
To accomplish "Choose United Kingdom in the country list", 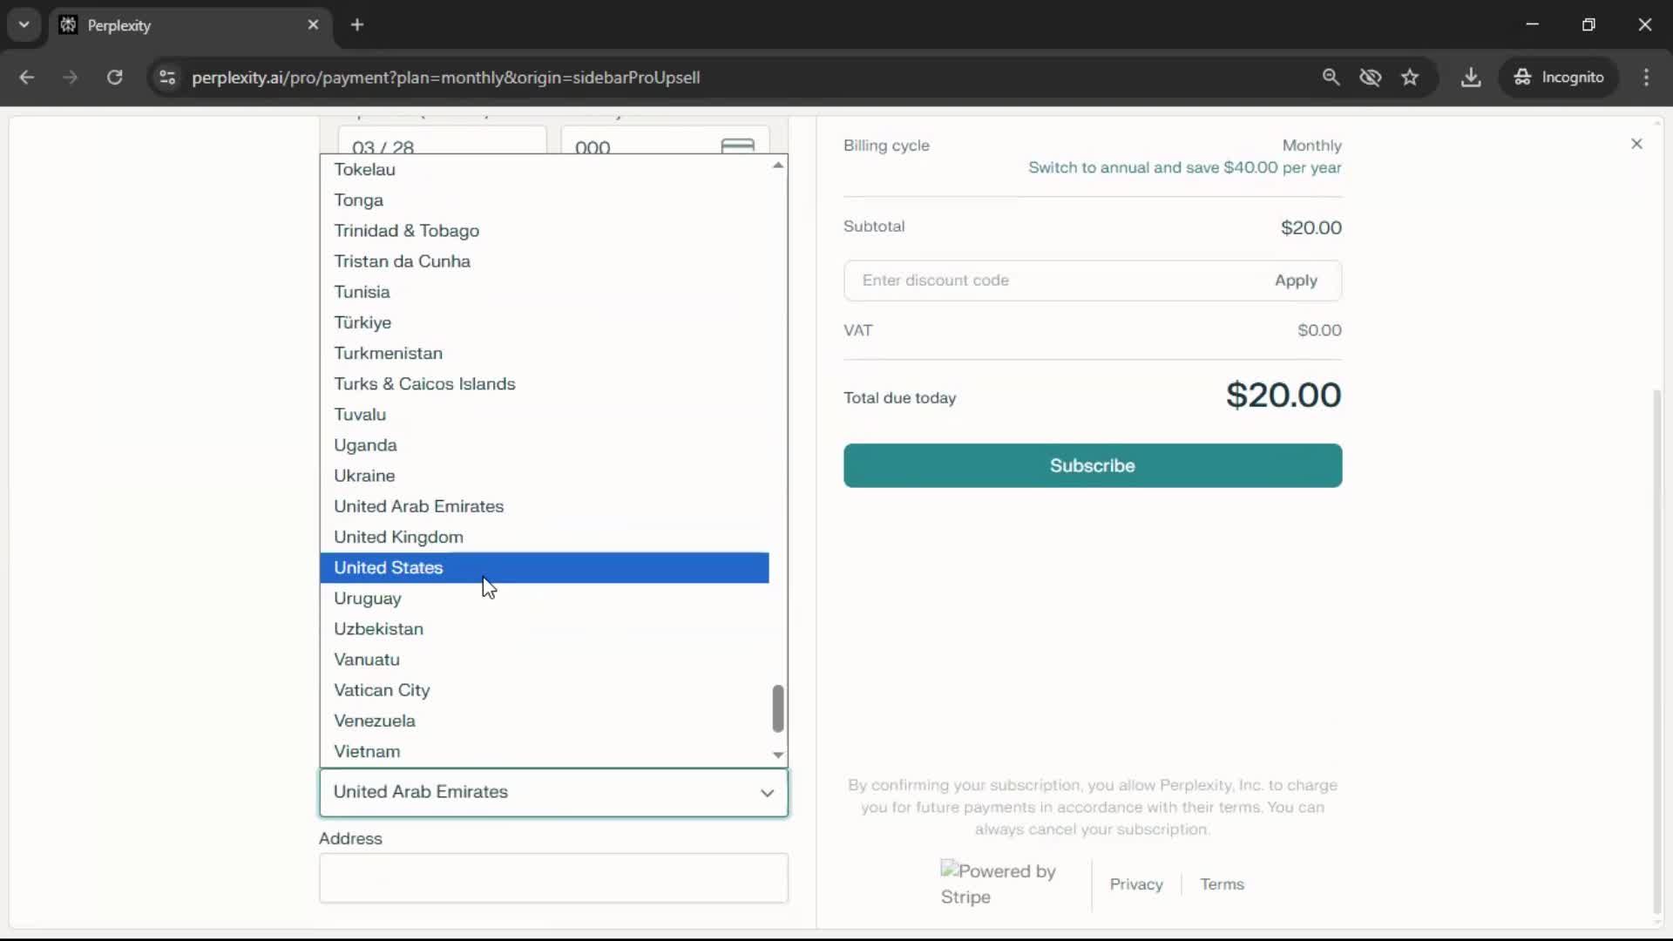I will click(x=398, y=538).
